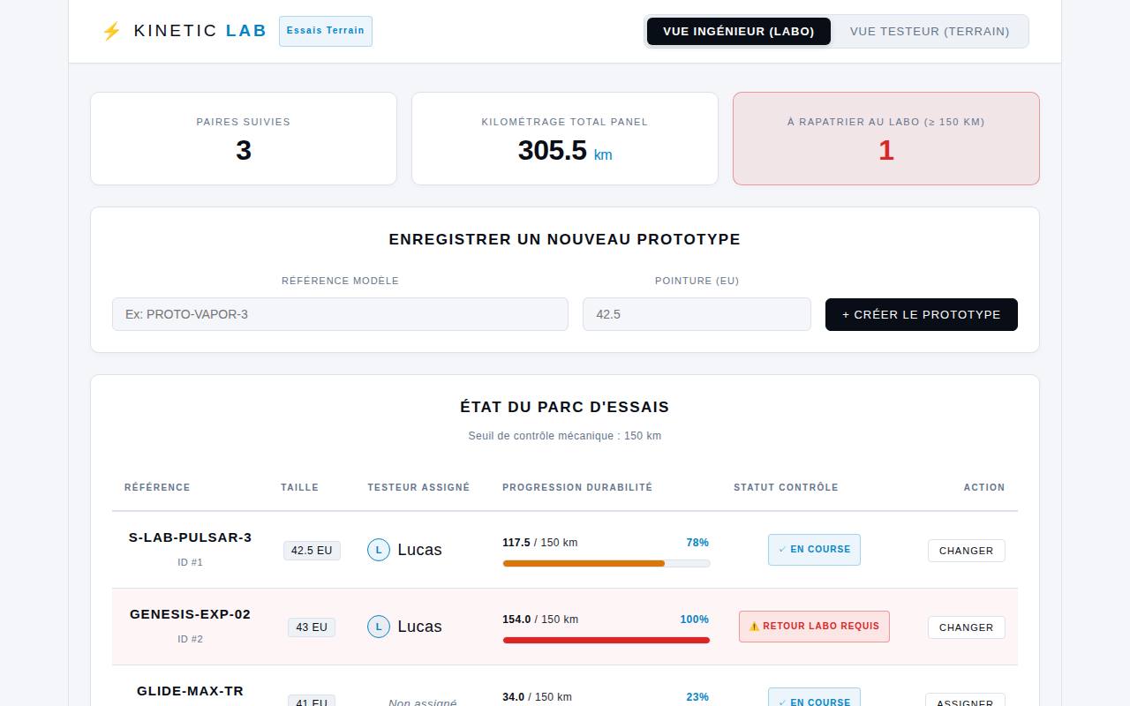This screenshot has width=1130, height=706.
Task: Click the ID #1 label
Action: coord(191,562)
